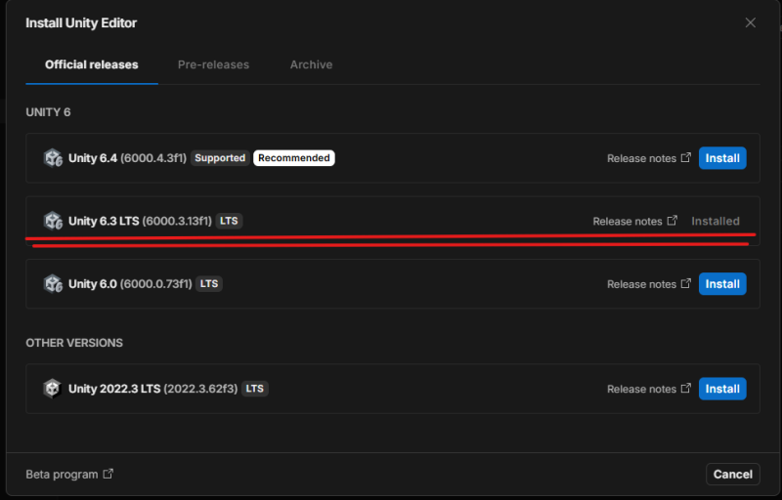Install Unity 2022.3 LTS (2022.3.62f3)
Viewport: 782px width, 500px height.
tap(722, 389)
